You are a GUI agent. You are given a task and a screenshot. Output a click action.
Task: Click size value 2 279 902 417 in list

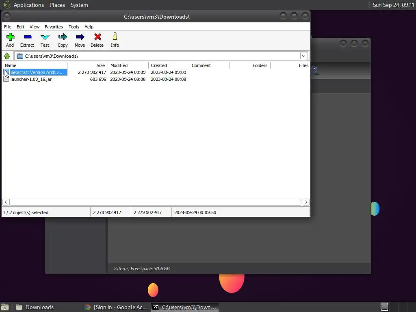click(x=92, y=72)
